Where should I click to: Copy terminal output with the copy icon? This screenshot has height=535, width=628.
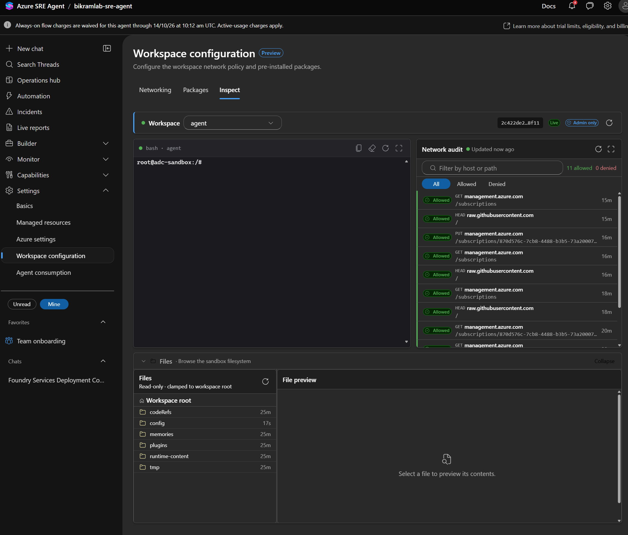coord(359,148)
